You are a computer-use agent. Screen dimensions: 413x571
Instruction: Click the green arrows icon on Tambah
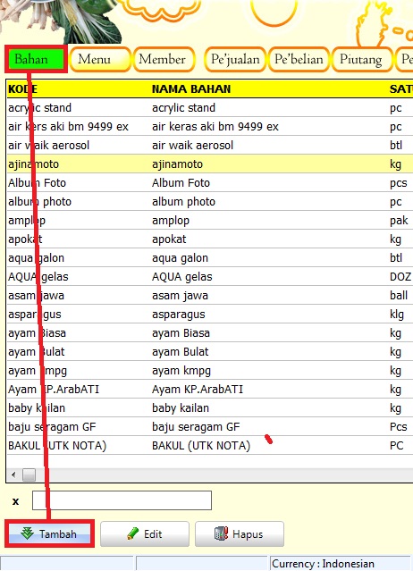point(28,533)
